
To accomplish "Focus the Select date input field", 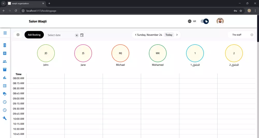I will coord(60,35).
